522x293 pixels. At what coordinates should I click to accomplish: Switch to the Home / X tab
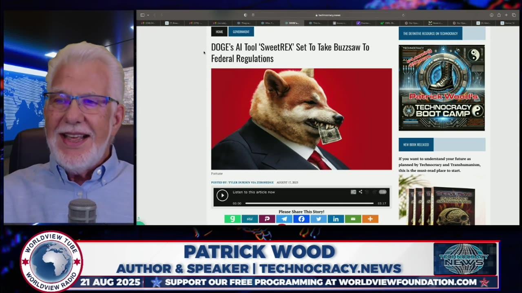tap(507, 23)
